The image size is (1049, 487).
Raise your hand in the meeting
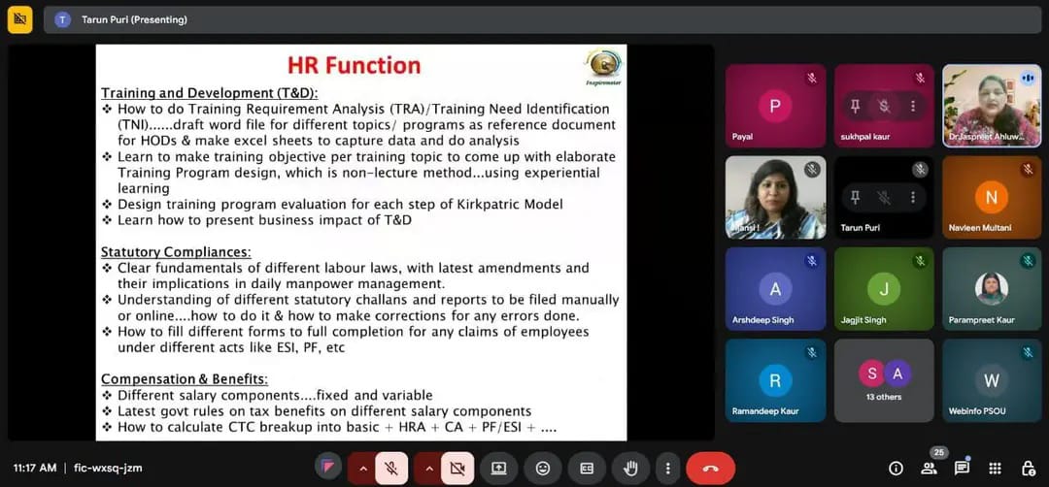click(630, 468)
